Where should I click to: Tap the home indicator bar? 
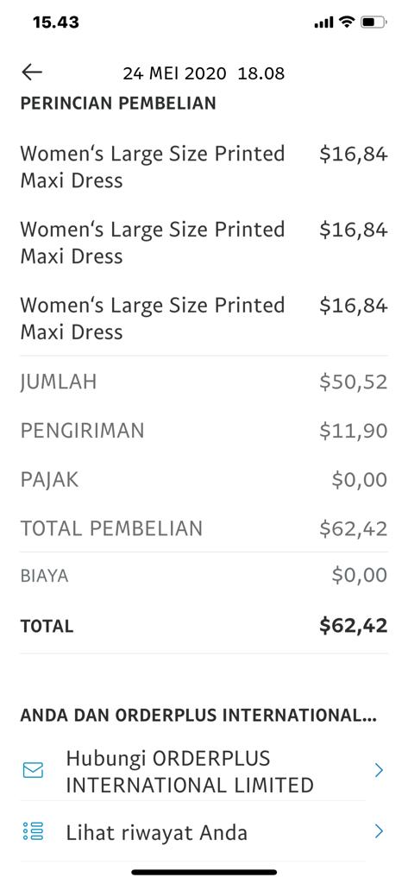(204, 872)
